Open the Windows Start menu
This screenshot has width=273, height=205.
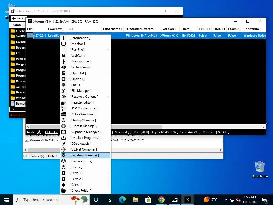(6, 200)
